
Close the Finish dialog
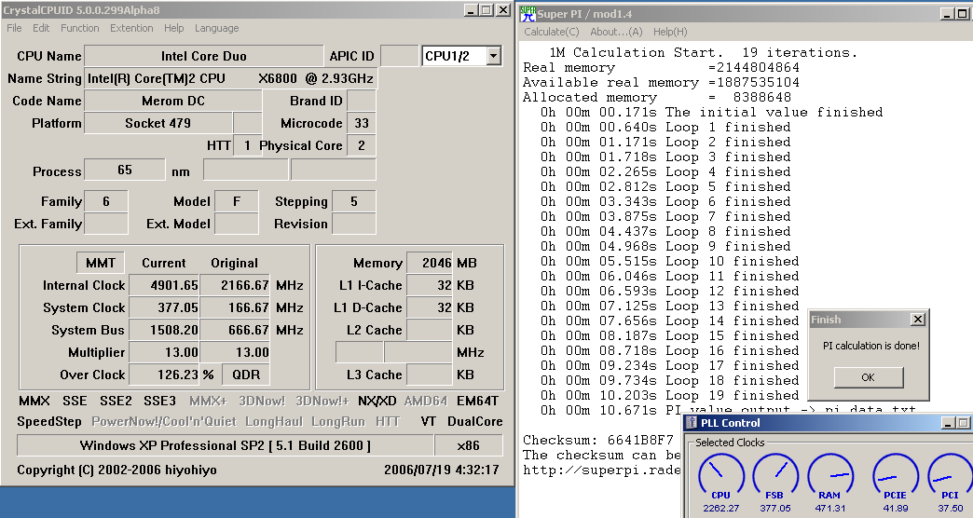point(918,320)
